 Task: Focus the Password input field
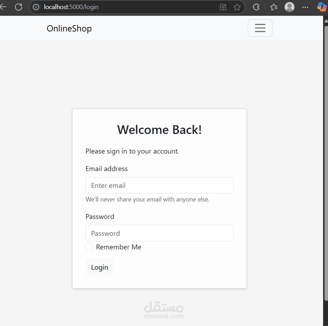tap(159, 233)
